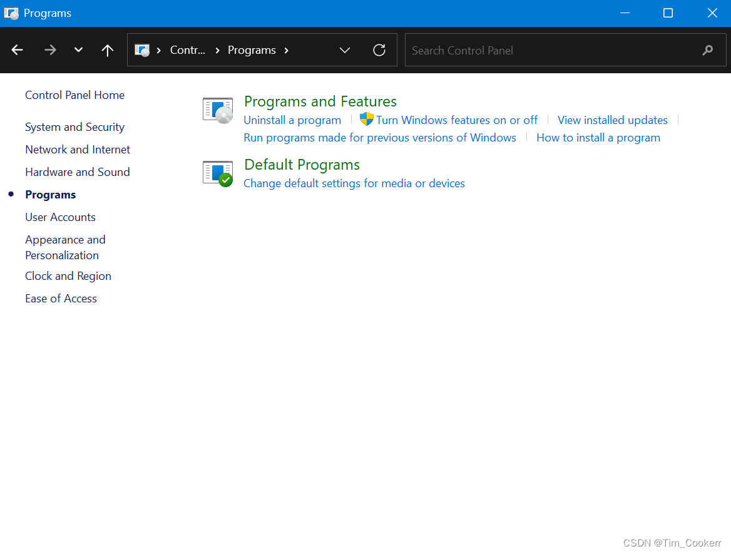Open the recent locations dropdown arrow

[x=78, y=49]
